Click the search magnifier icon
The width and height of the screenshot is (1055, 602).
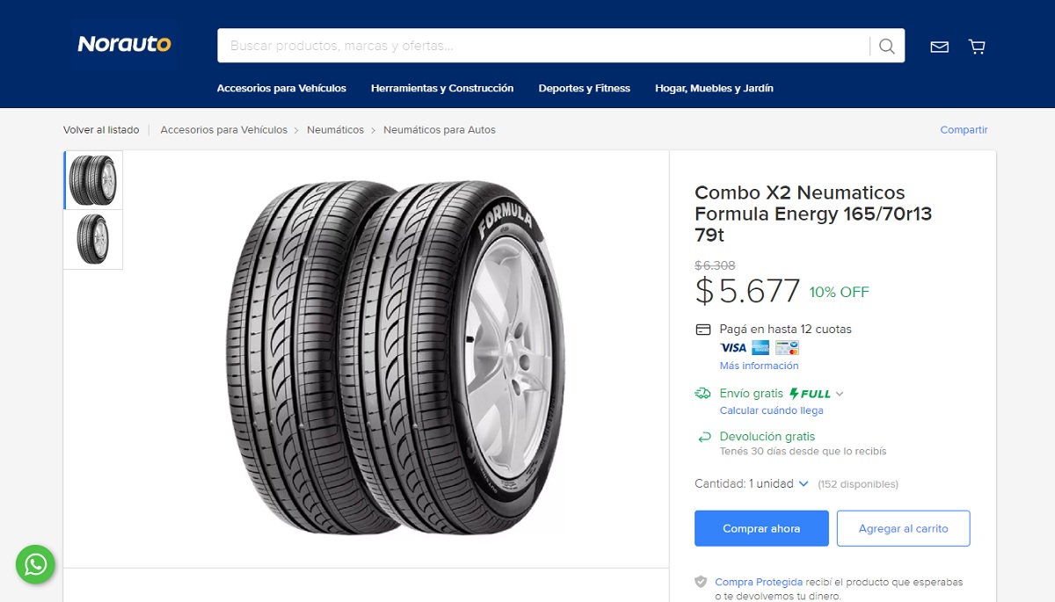(x=886, y=46)
